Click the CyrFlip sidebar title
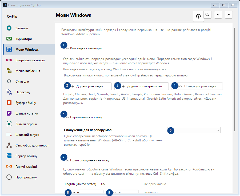The image size is (240, 196). point(12,17)
